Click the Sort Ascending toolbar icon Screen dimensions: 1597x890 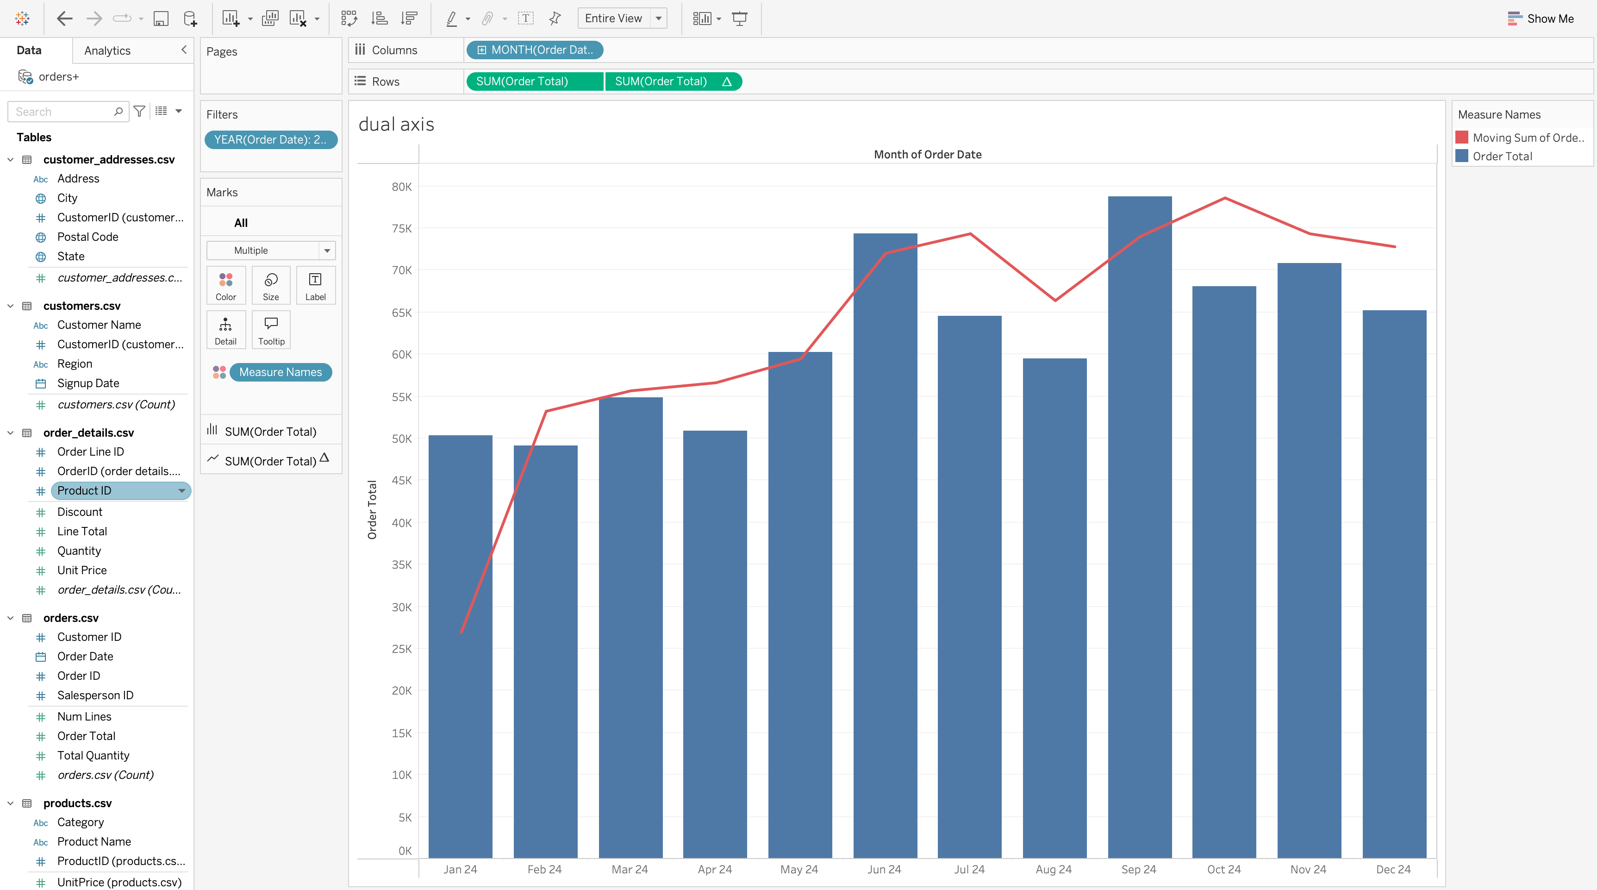pos(379,19)
